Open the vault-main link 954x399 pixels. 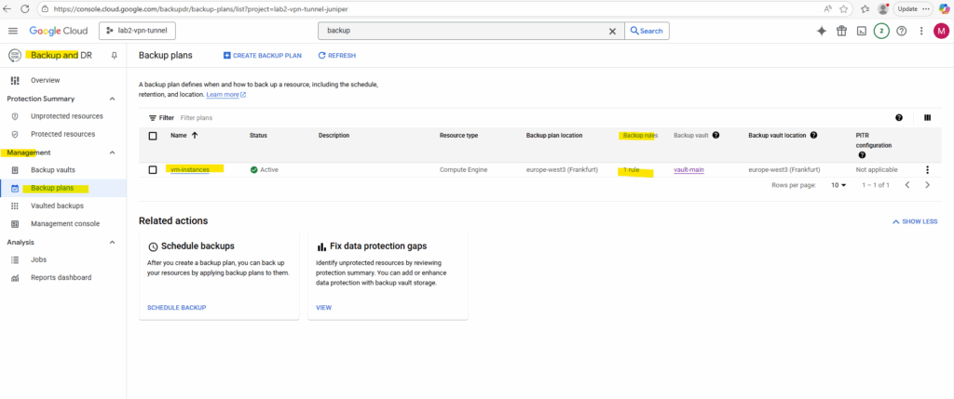click(688, 170)
